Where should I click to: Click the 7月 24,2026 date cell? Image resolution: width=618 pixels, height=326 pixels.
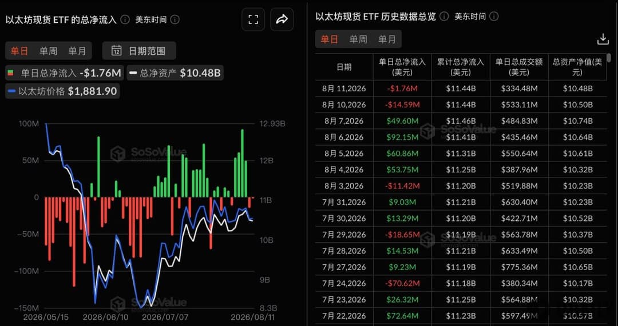(344, 283)
